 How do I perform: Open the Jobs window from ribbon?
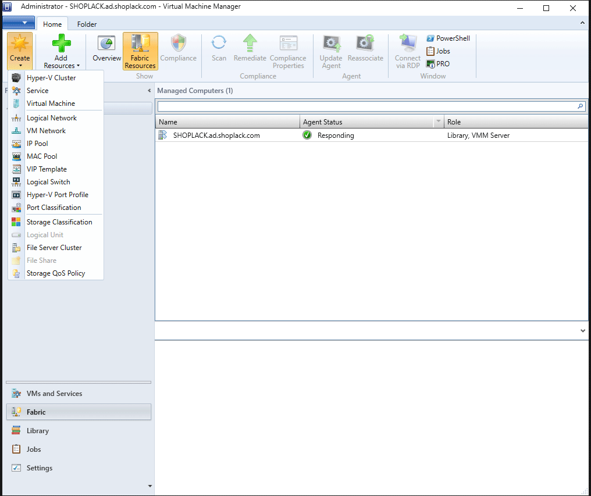pos(438,51)
